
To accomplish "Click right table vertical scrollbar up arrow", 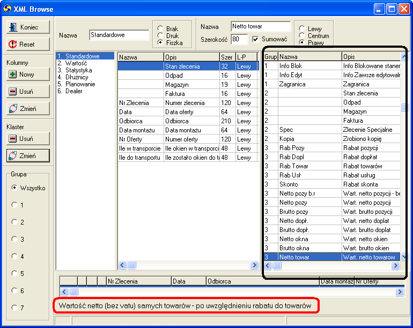I will [404, 56].
